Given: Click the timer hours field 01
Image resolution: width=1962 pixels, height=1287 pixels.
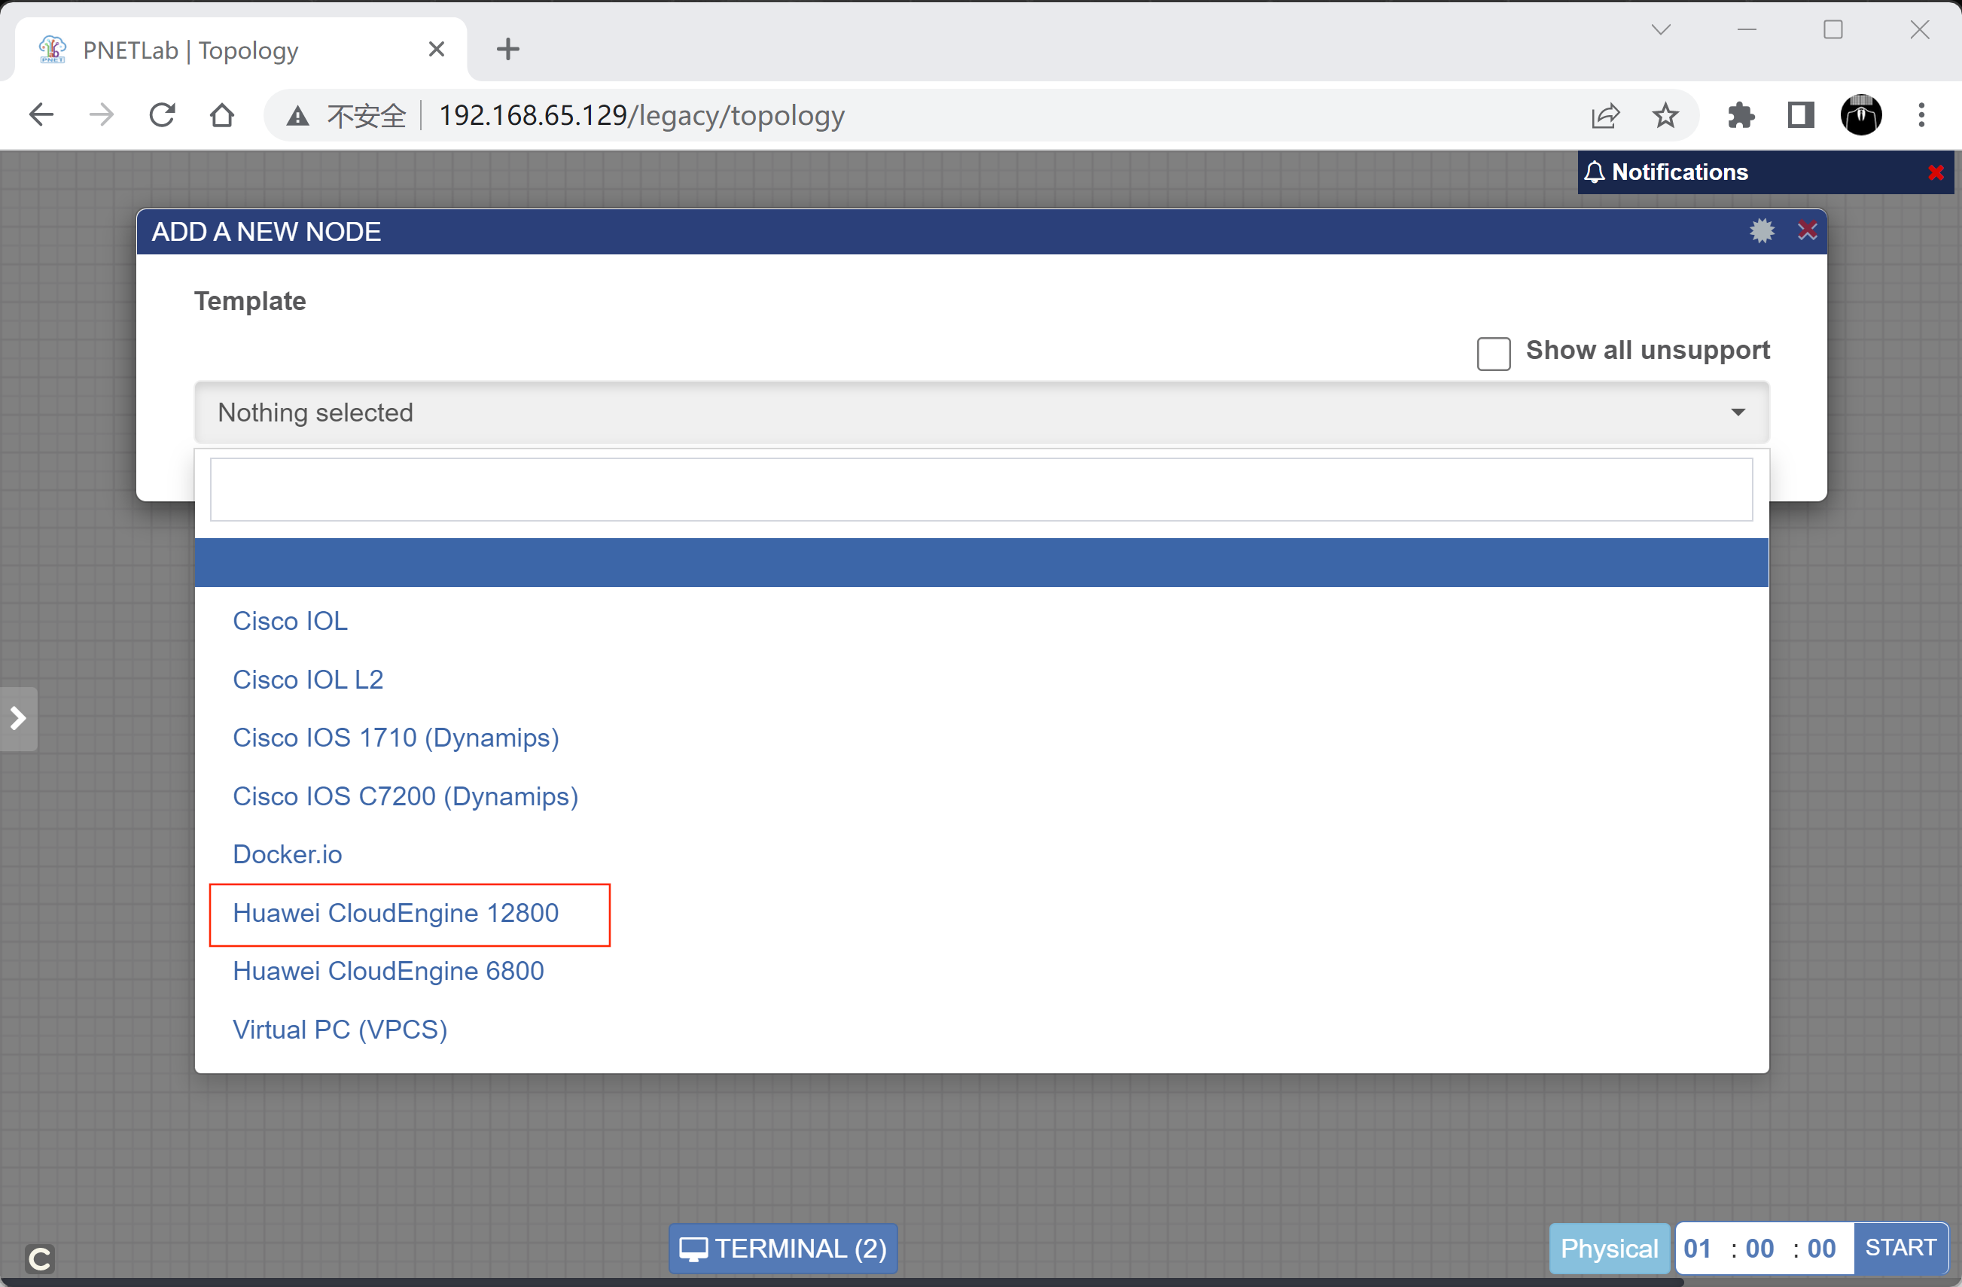Looking at the screenshot, I should pyautogui.click(x=1698, y=1249).
